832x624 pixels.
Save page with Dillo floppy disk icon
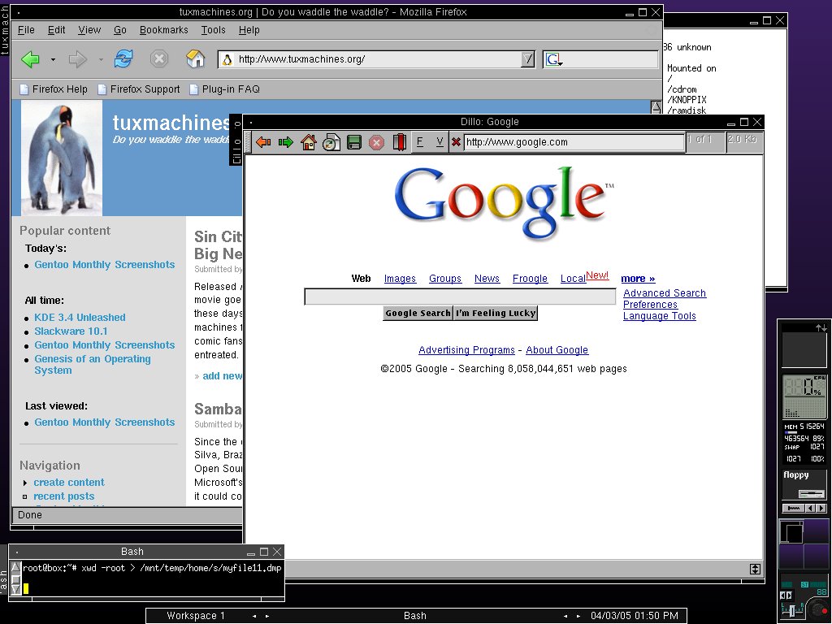(354, 142)
